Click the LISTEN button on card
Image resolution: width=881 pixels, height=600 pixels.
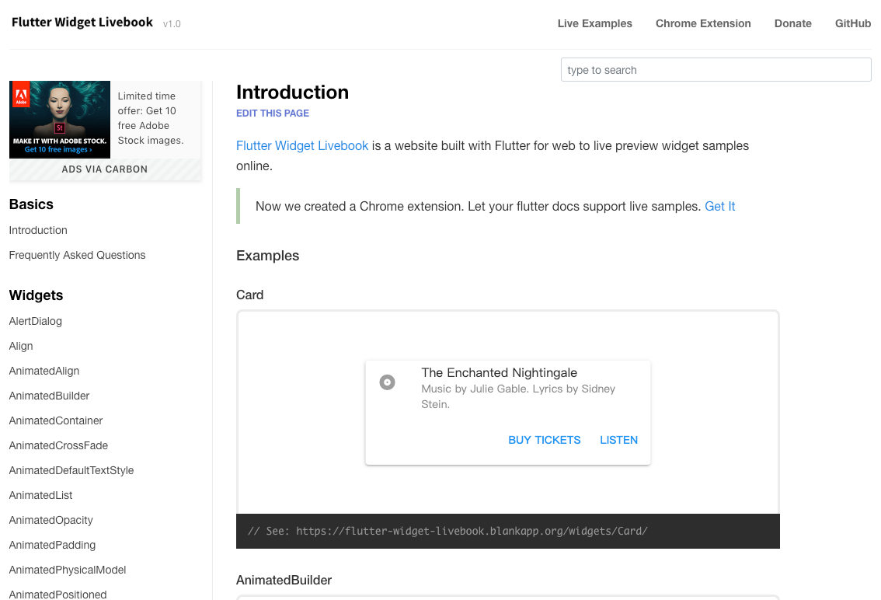pos(618,440)
